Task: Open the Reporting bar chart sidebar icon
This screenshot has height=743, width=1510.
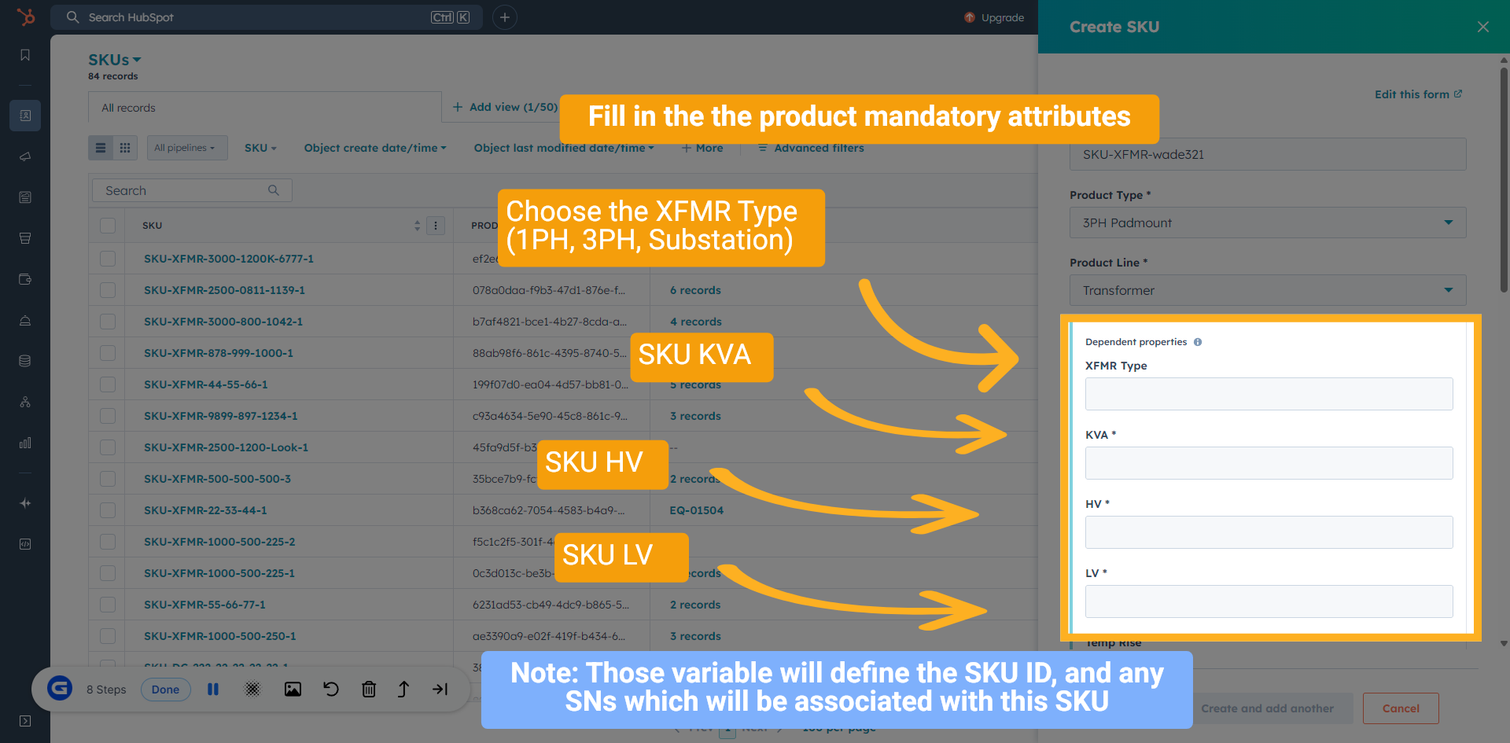Action: click(25, 443)
